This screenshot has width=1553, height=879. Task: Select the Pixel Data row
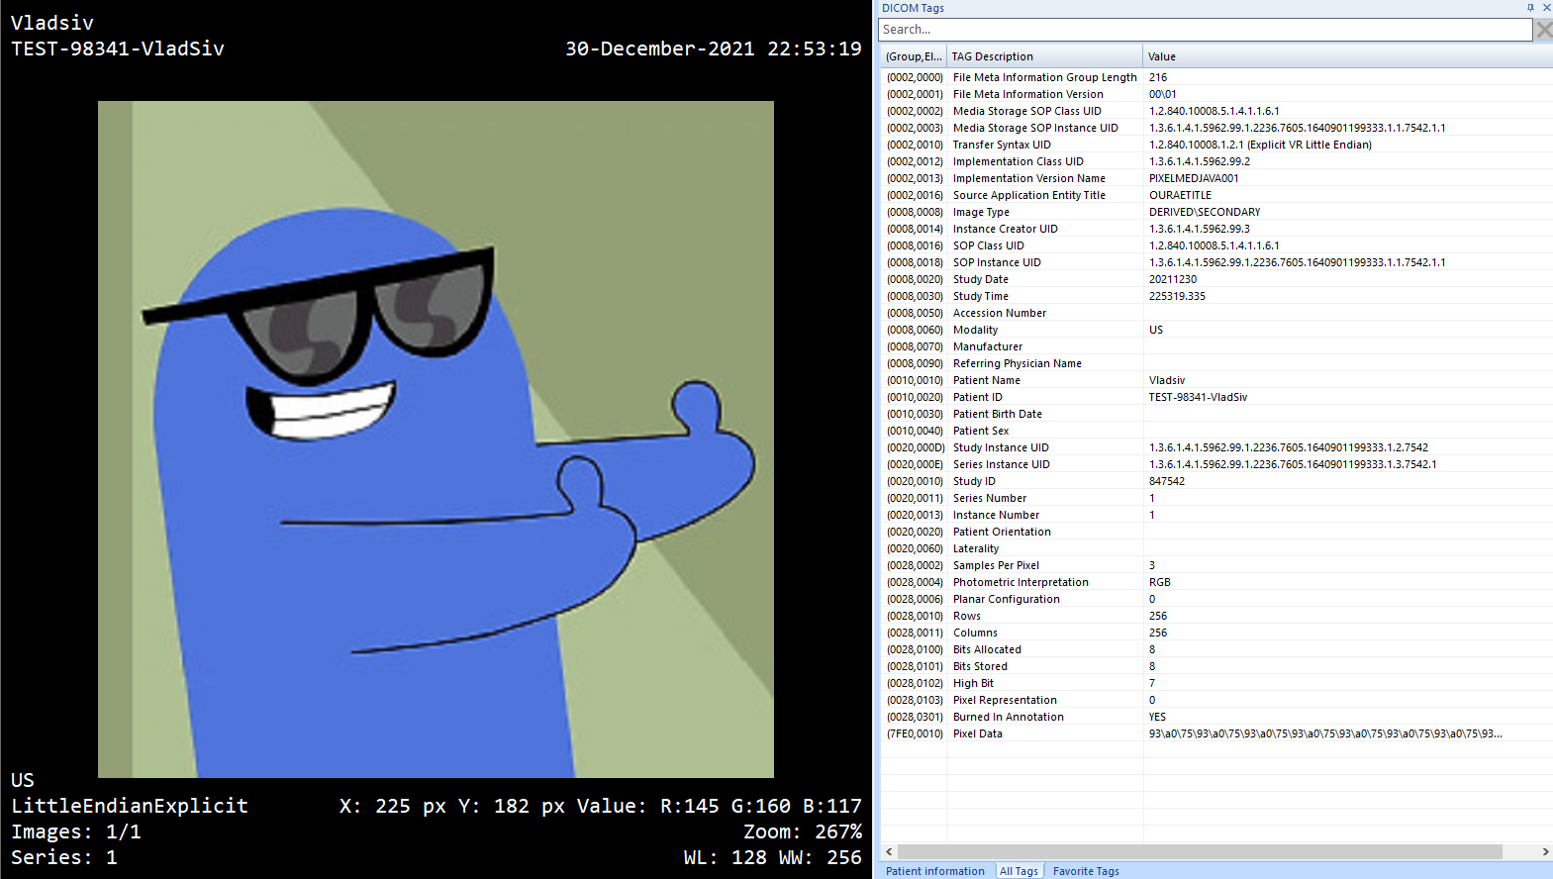1216,733
